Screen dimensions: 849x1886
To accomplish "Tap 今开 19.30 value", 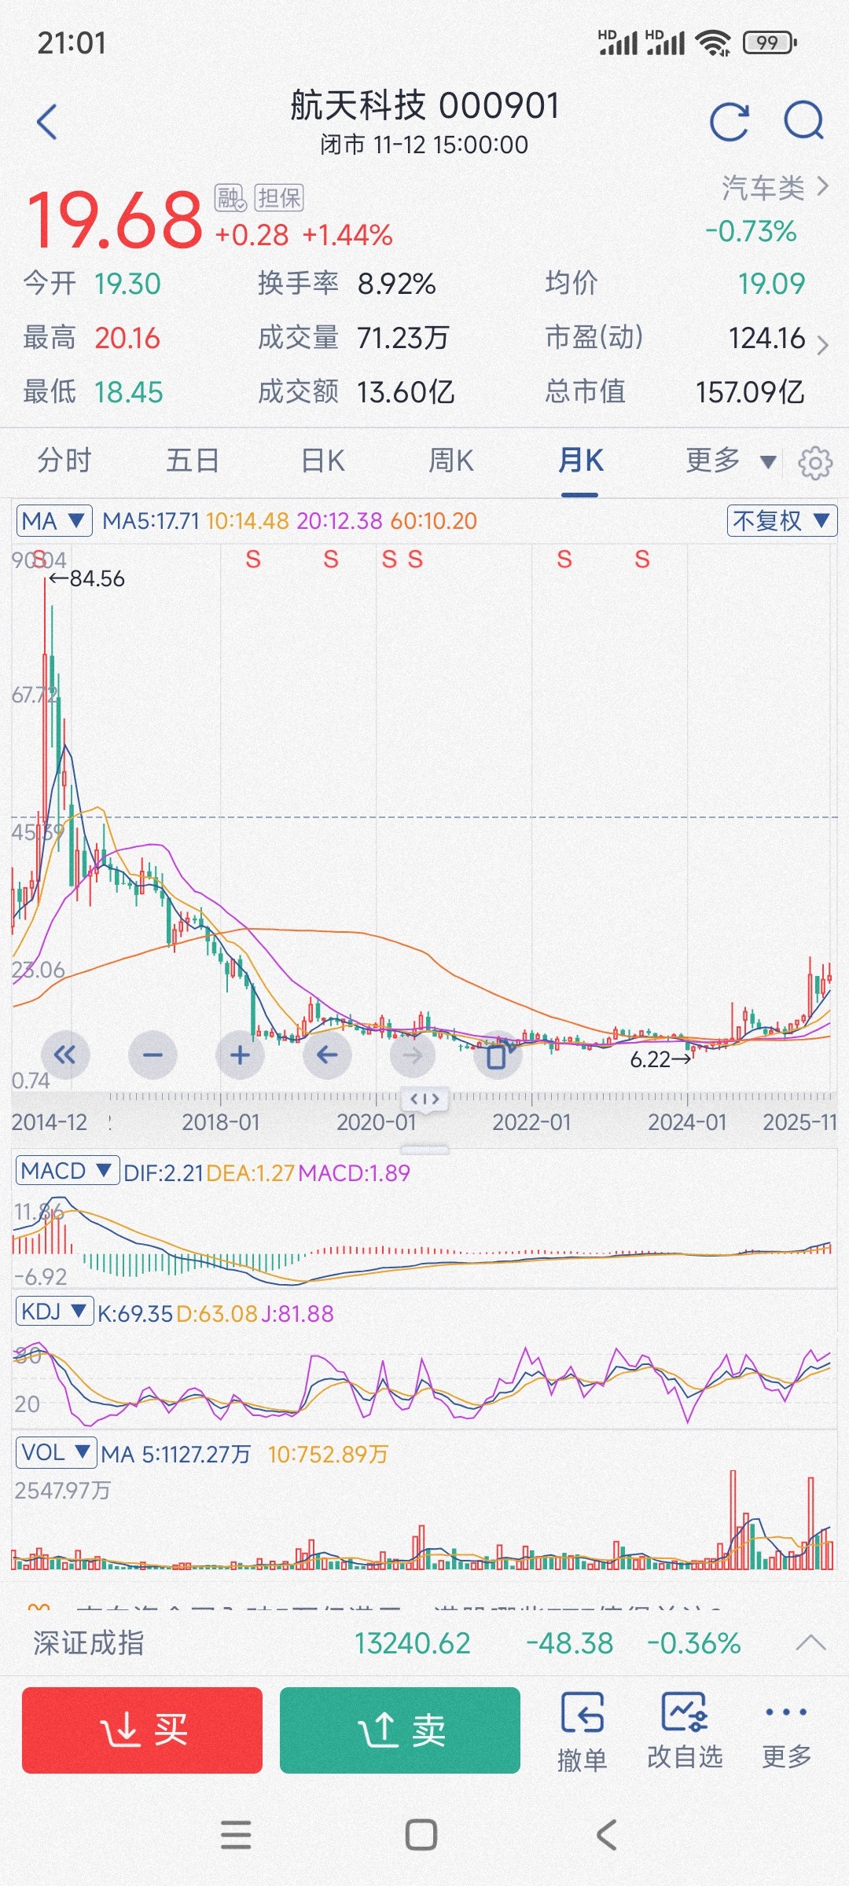I will tap(127, 284).
